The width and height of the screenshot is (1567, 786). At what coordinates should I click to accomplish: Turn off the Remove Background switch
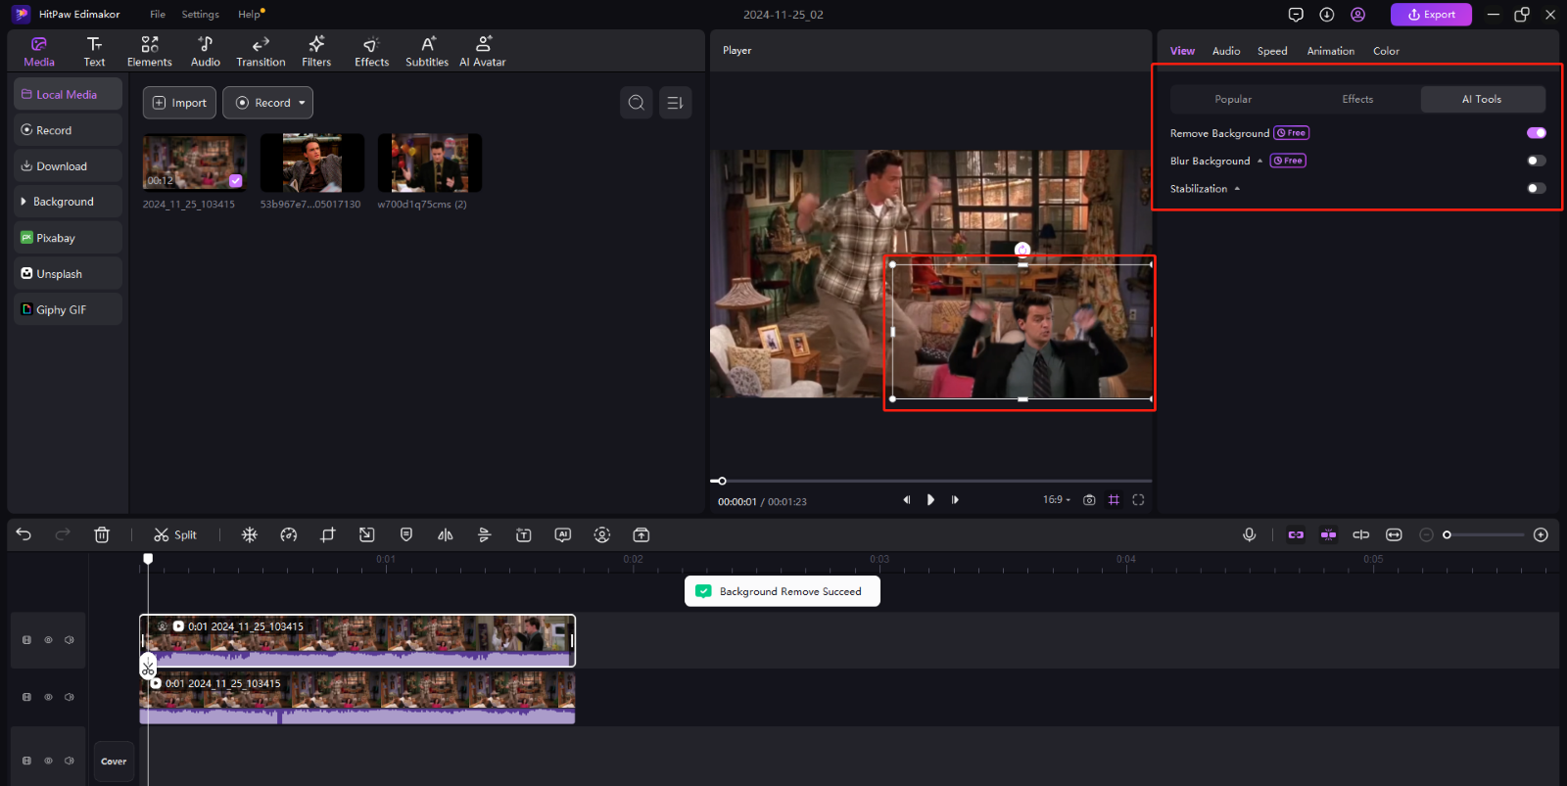point(1537,133)
